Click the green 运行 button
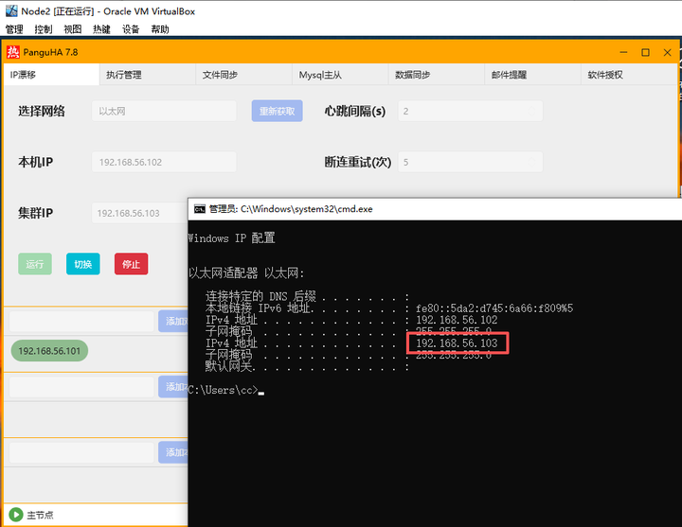The width and height of the screenshot is (682, 527). [x=35, y=264]
